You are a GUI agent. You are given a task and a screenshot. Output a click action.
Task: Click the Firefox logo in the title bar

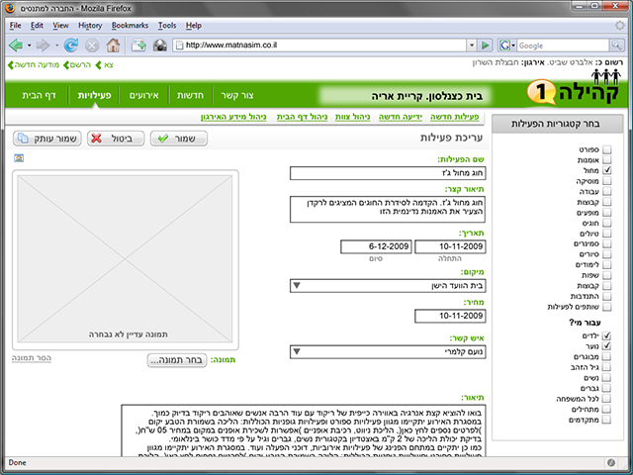[x=11, y=8]
